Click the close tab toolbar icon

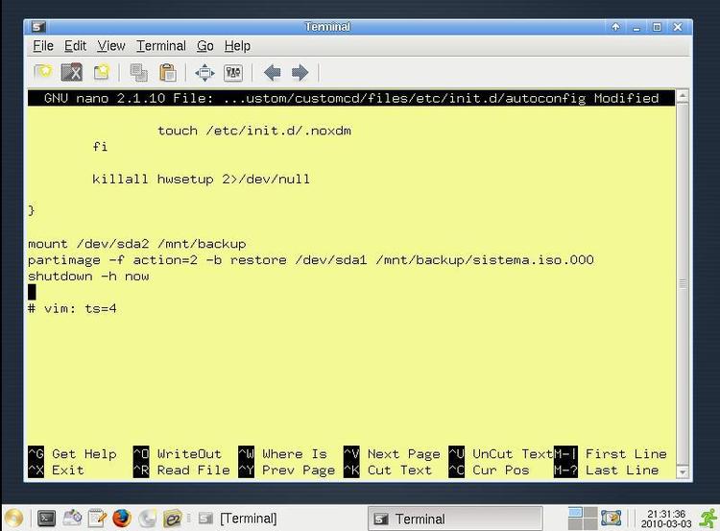point(72,73)
